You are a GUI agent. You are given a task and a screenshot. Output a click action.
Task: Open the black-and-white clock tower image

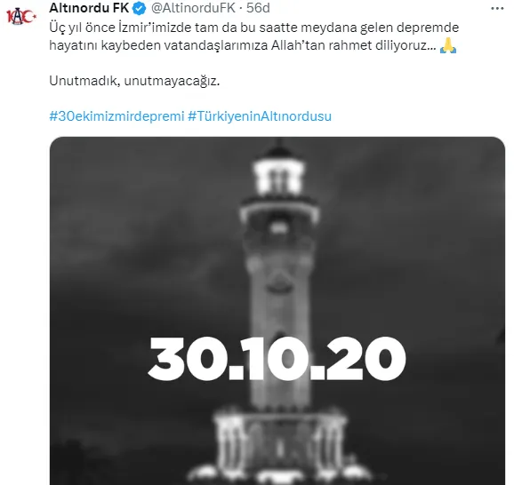[277, 311]
